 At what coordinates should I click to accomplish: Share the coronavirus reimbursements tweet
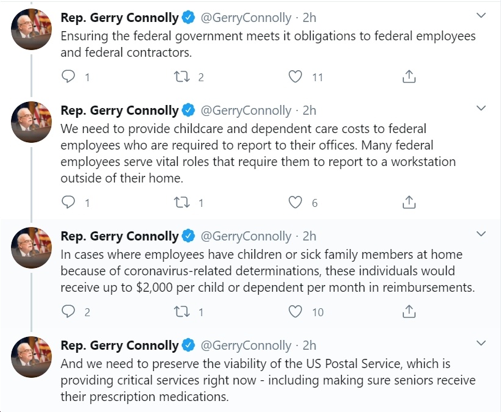point(409,311)
